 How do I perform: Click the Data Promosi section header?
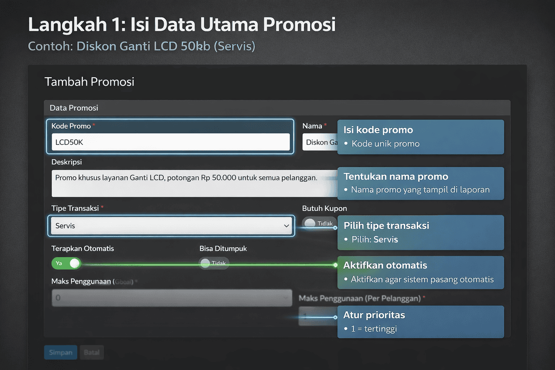(x=74, y=108)
